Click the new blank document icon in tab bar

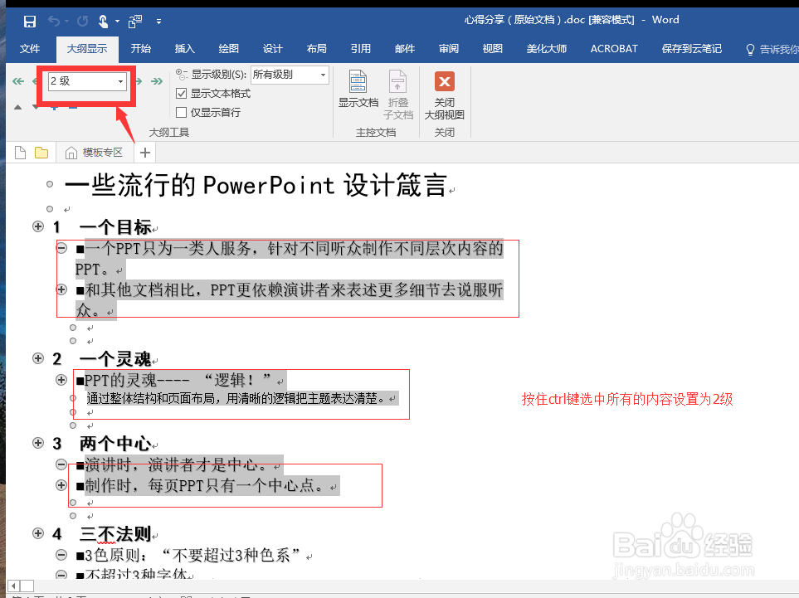click(21, 153)
